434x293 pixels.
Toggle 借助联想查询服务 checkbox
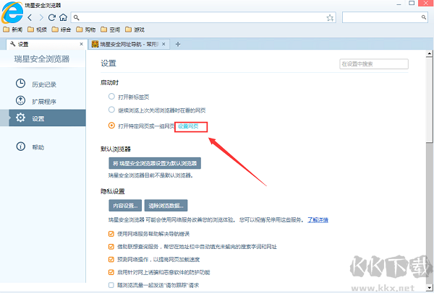pyautogui.click(x=111, y=247)
